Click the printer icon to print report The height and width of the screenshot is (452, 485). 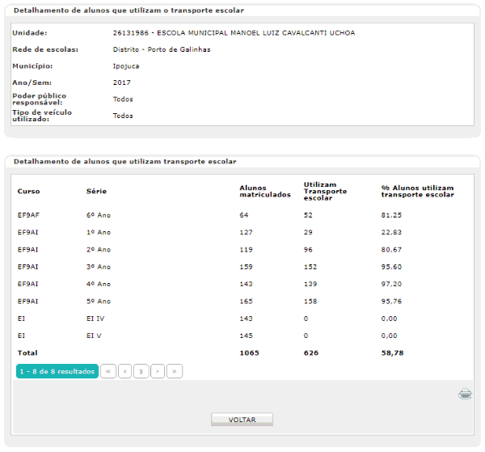(x=465, y=395)
